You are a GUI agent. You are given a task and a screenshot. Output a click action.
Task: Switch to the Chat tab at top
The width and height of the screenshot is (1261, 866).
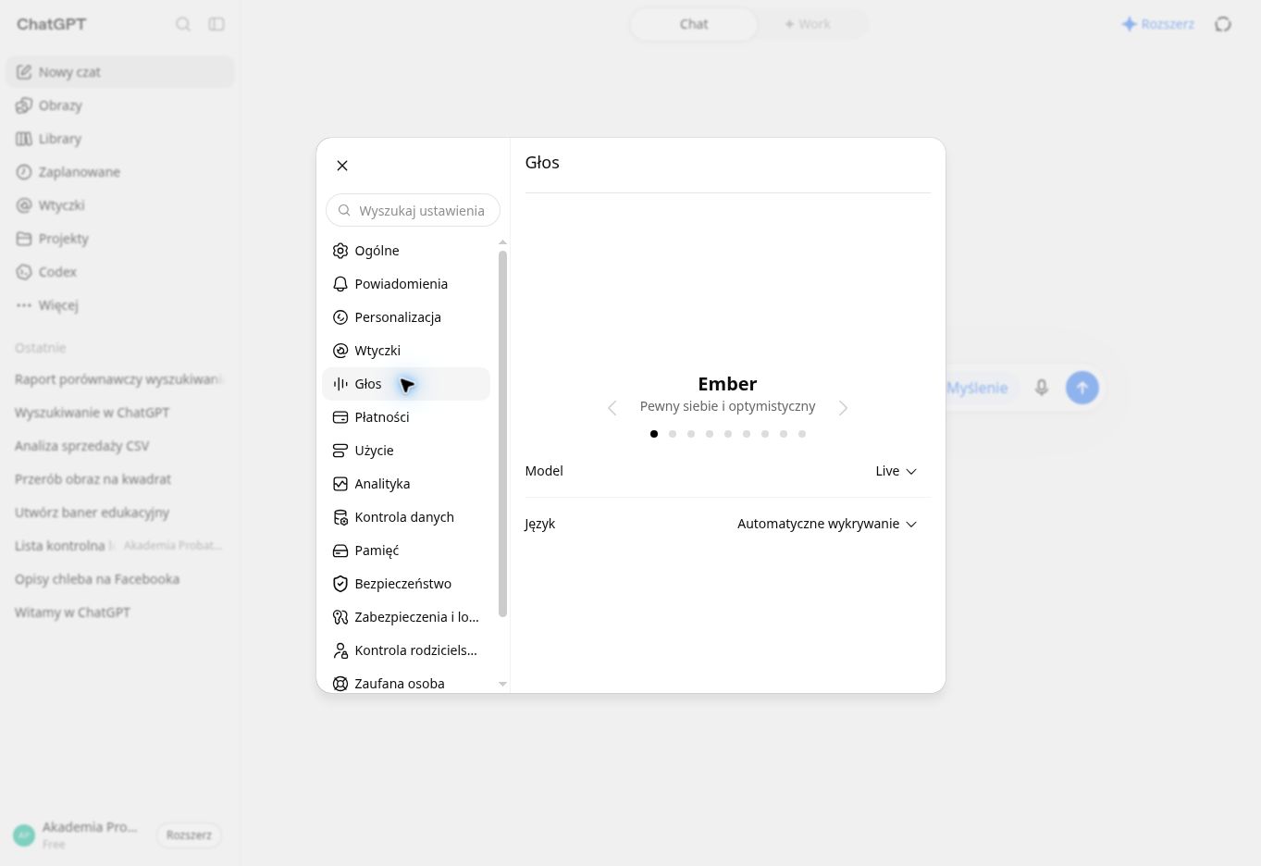(694, 24)
